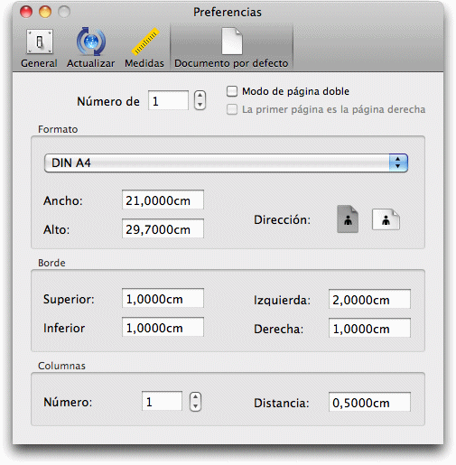Screen dimensions: 456x465
Task: Select the Izquierda border field
Action: tap(369, 299)
